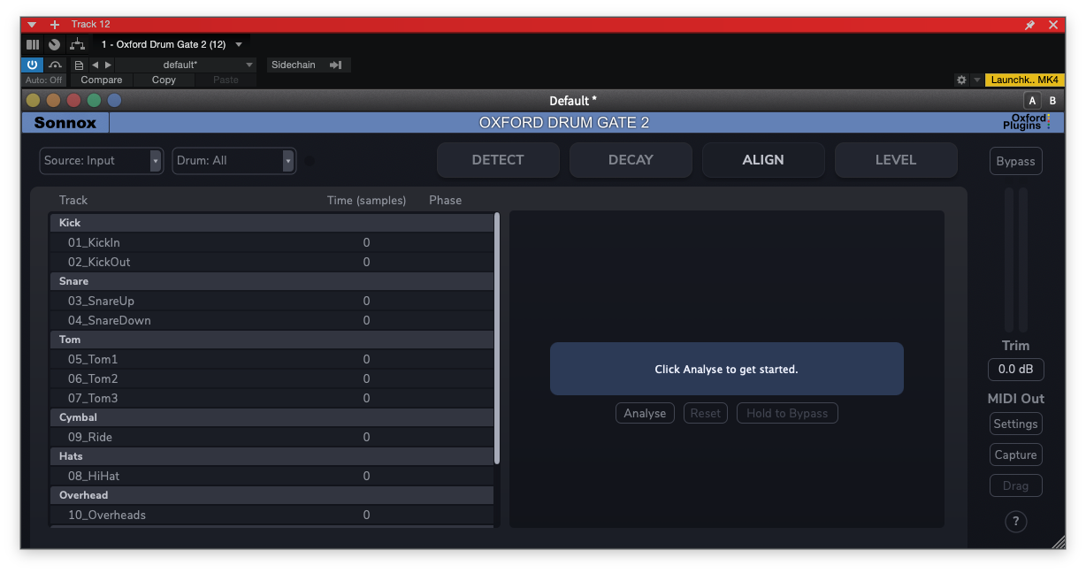The image size is (1086, 573).
Task: Open the routing diagram icon
Action: [78, 43]
